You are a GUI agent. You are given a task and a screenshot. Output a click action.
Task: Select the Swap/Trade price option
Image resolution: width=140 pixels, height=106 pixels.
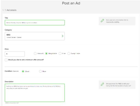point(69,54)
